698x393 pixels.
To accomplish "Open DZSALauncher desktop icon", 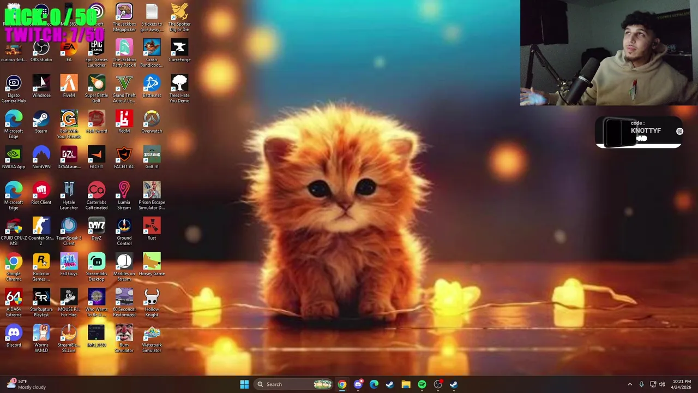I will click(x=69, y=158).
